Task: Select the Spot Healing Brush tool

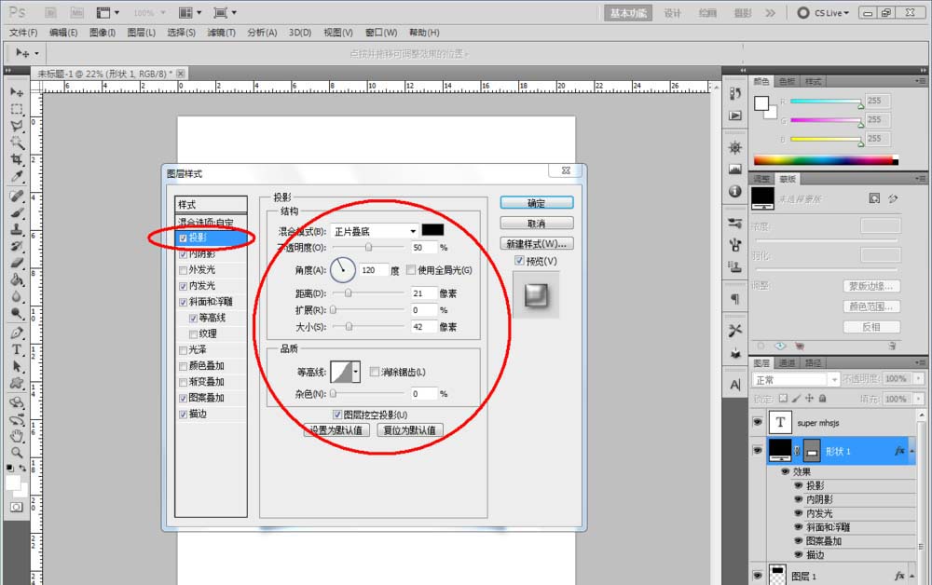Action: point(17,196)
